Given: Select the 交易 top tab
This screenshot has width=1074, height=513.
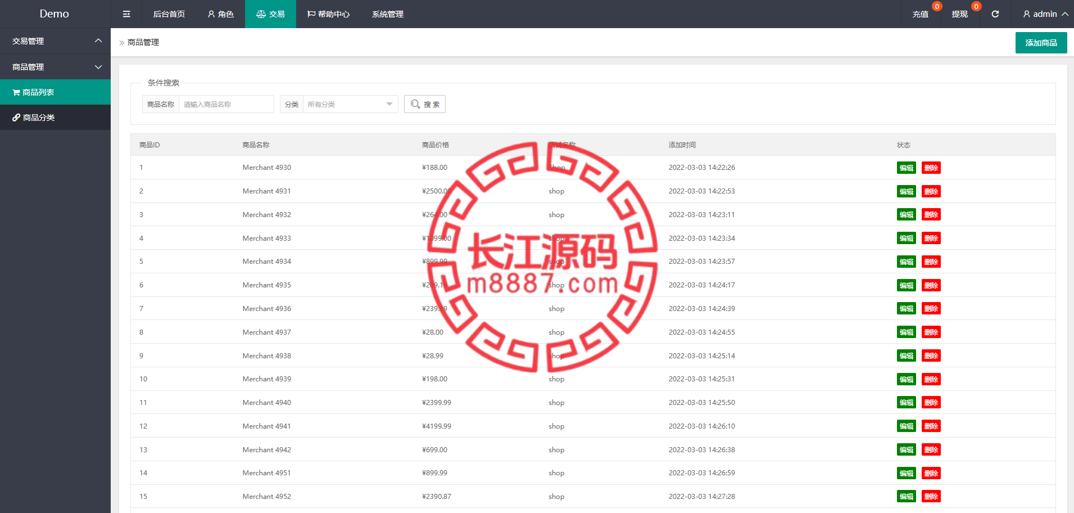Looking at the screenshot, I should click(x=270, y=14).
